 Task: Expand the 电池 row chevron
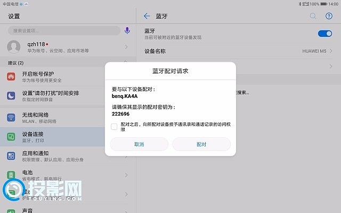[x=126, y=175]
